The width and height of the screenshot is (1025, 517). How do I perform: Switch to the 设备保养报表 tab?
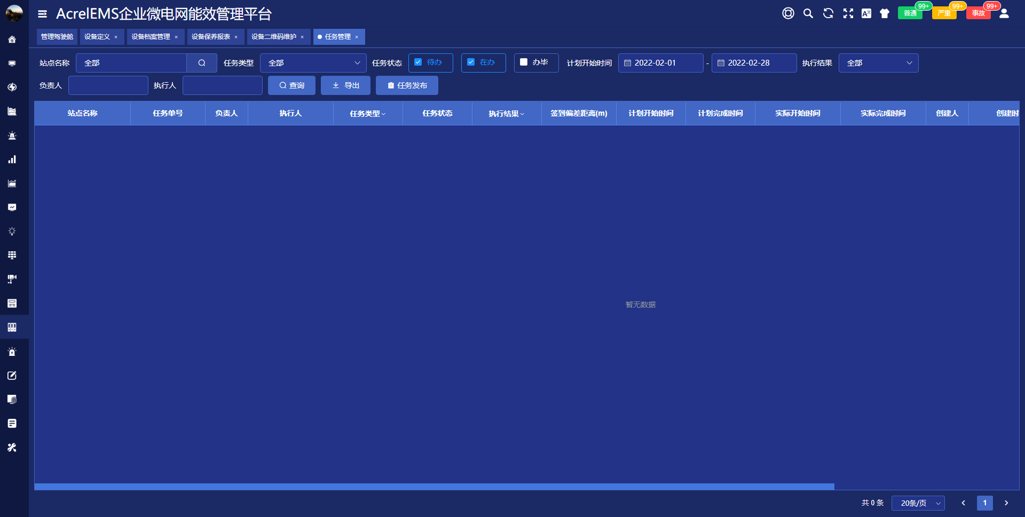pyautogui.click(x=210, y=37)
